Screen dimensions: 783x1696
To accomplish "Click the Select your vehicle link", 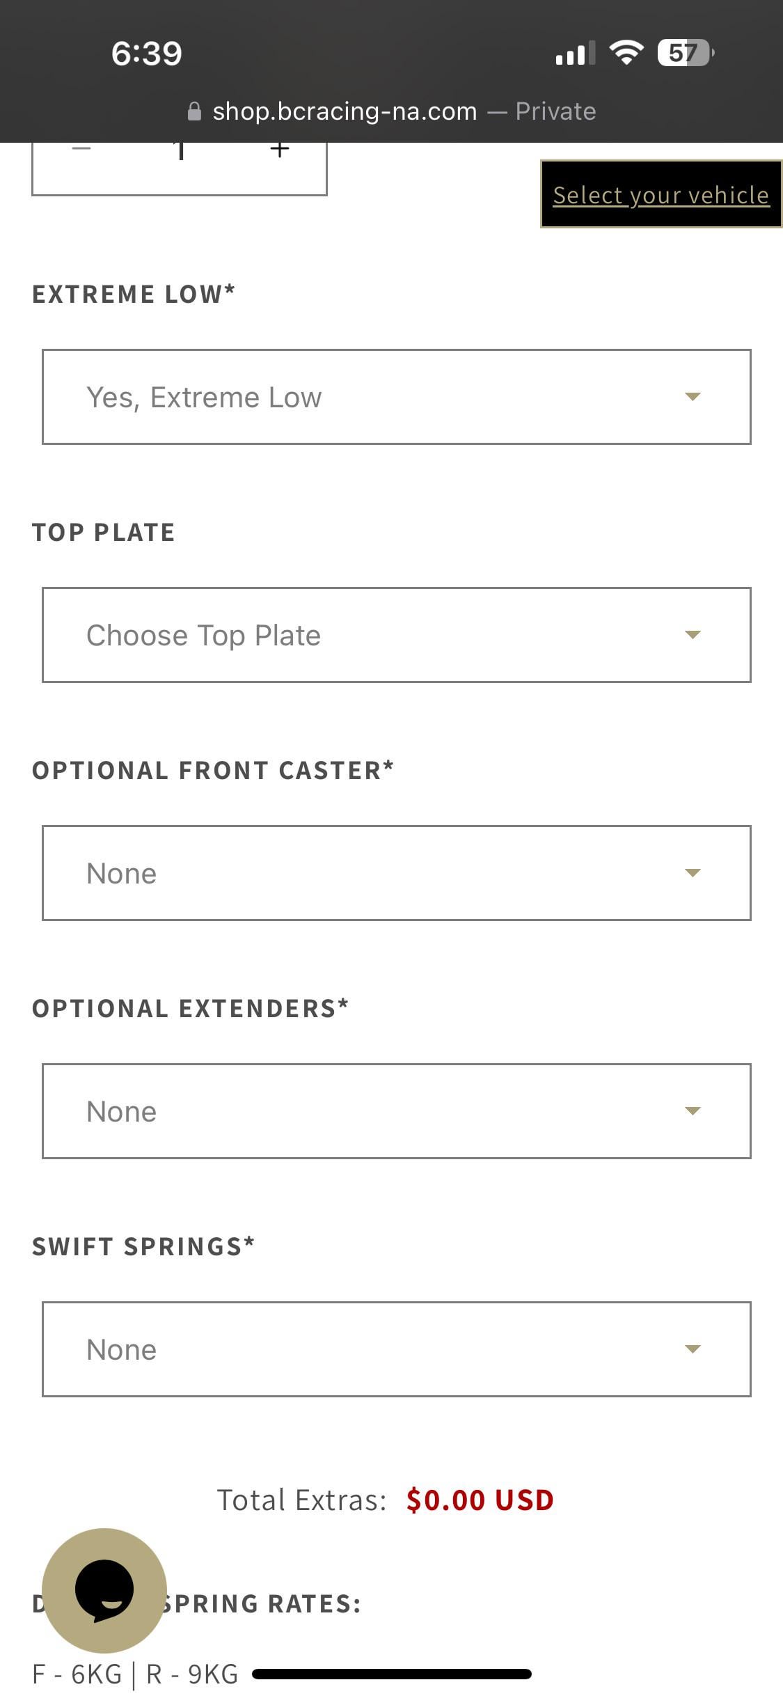I will pos(661,195).
